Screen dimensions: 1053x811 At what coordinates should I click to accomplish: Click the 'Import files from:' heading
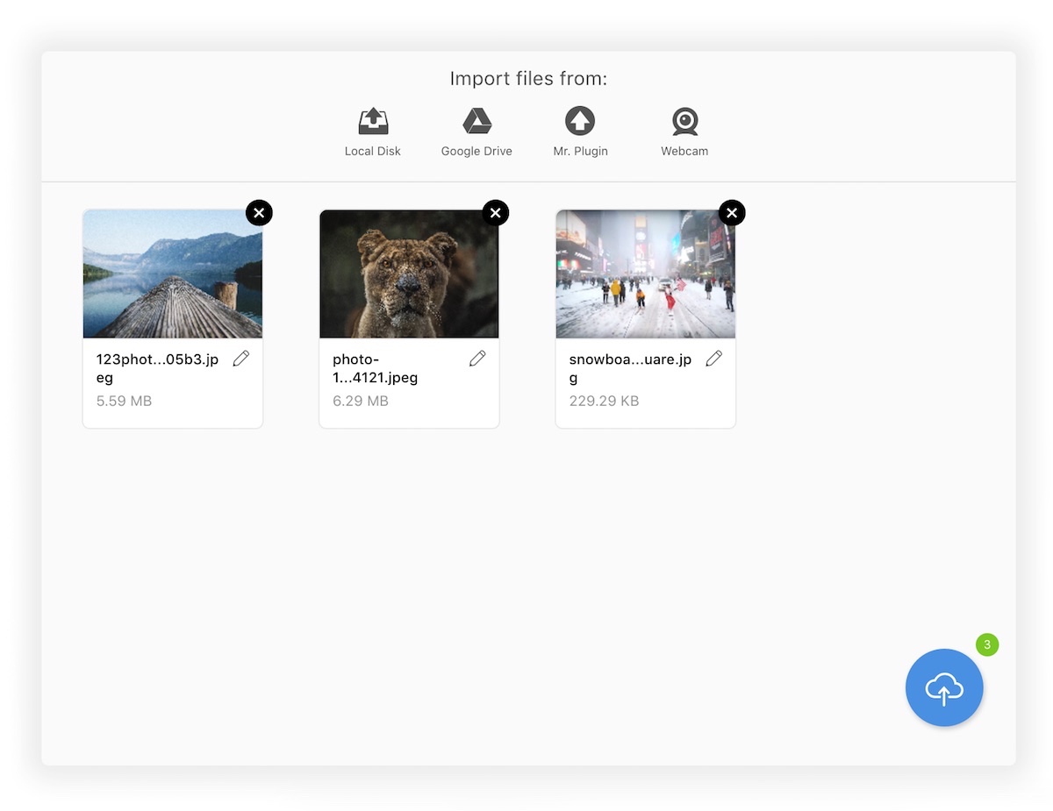528,79
